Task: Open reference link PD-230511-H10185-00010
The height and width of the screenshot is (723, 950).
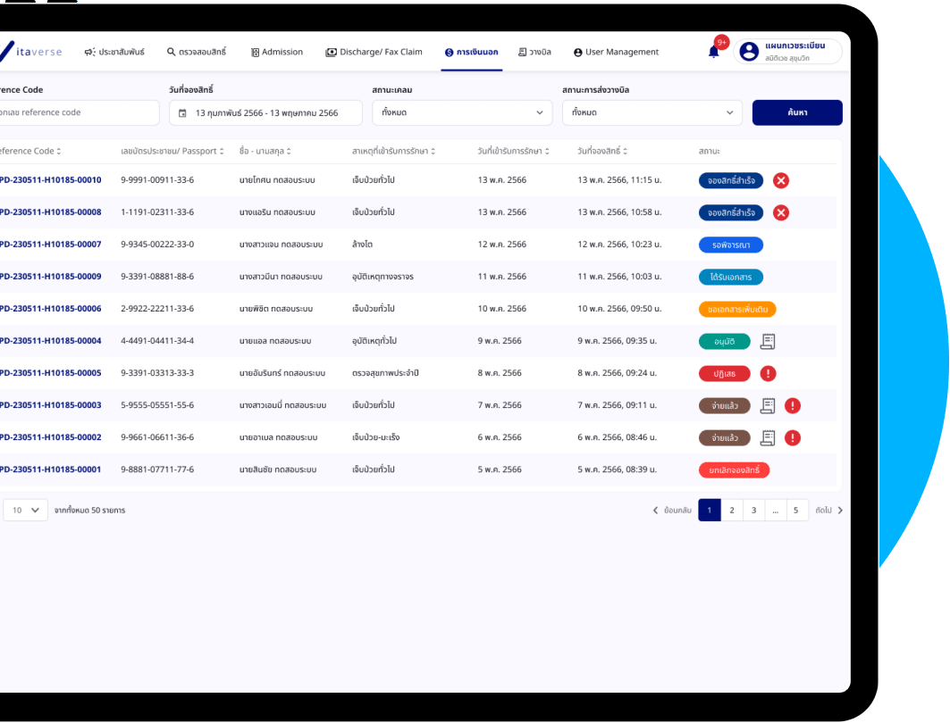Action: 50,180
